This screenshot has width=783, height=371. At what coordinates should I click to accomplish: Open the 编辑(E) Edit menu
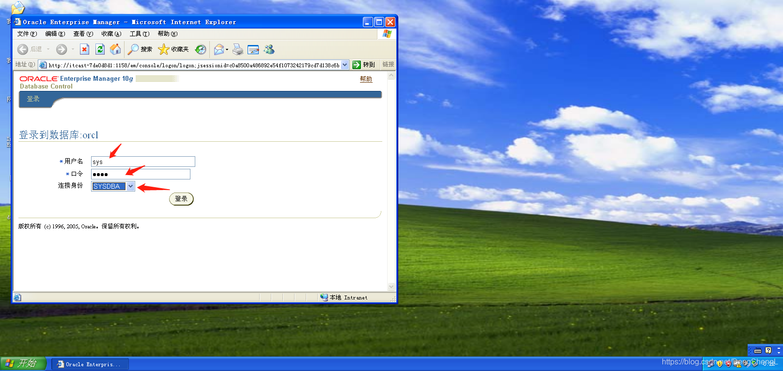click(55, 34)
